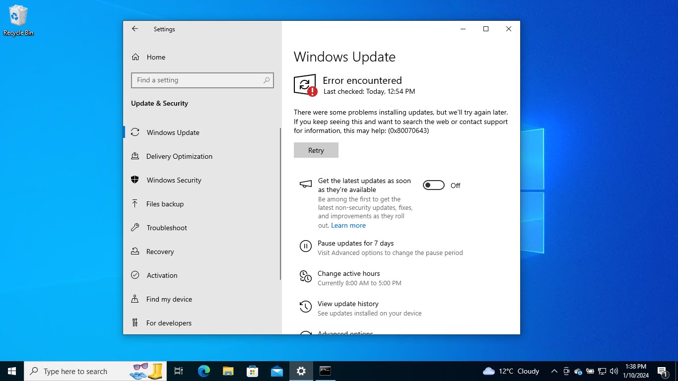Click the Find my device person icon
The image size is (678, 381).
coord(135,299)
